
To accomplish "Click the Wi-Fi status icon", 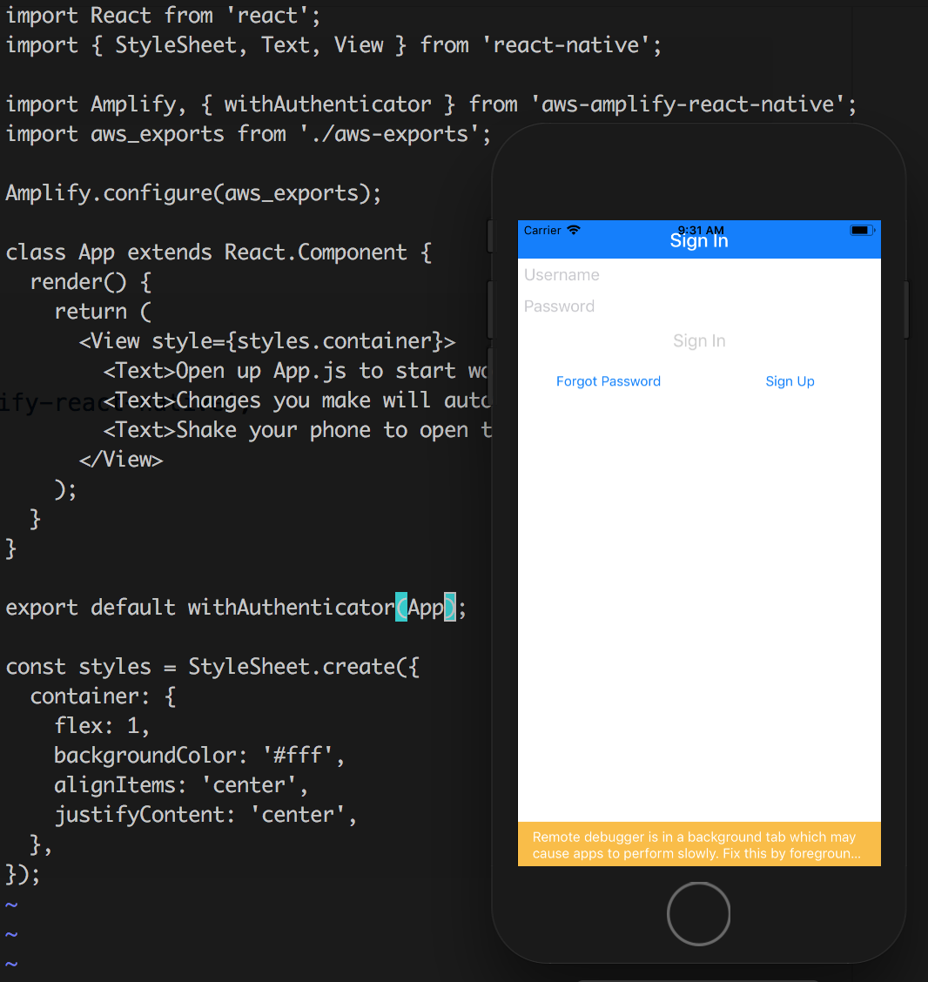I will [573, 230].
